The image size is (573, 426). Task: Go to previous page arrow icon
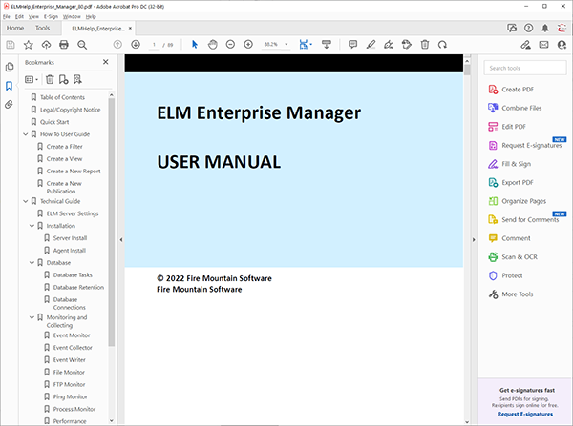tap(117, 45)
